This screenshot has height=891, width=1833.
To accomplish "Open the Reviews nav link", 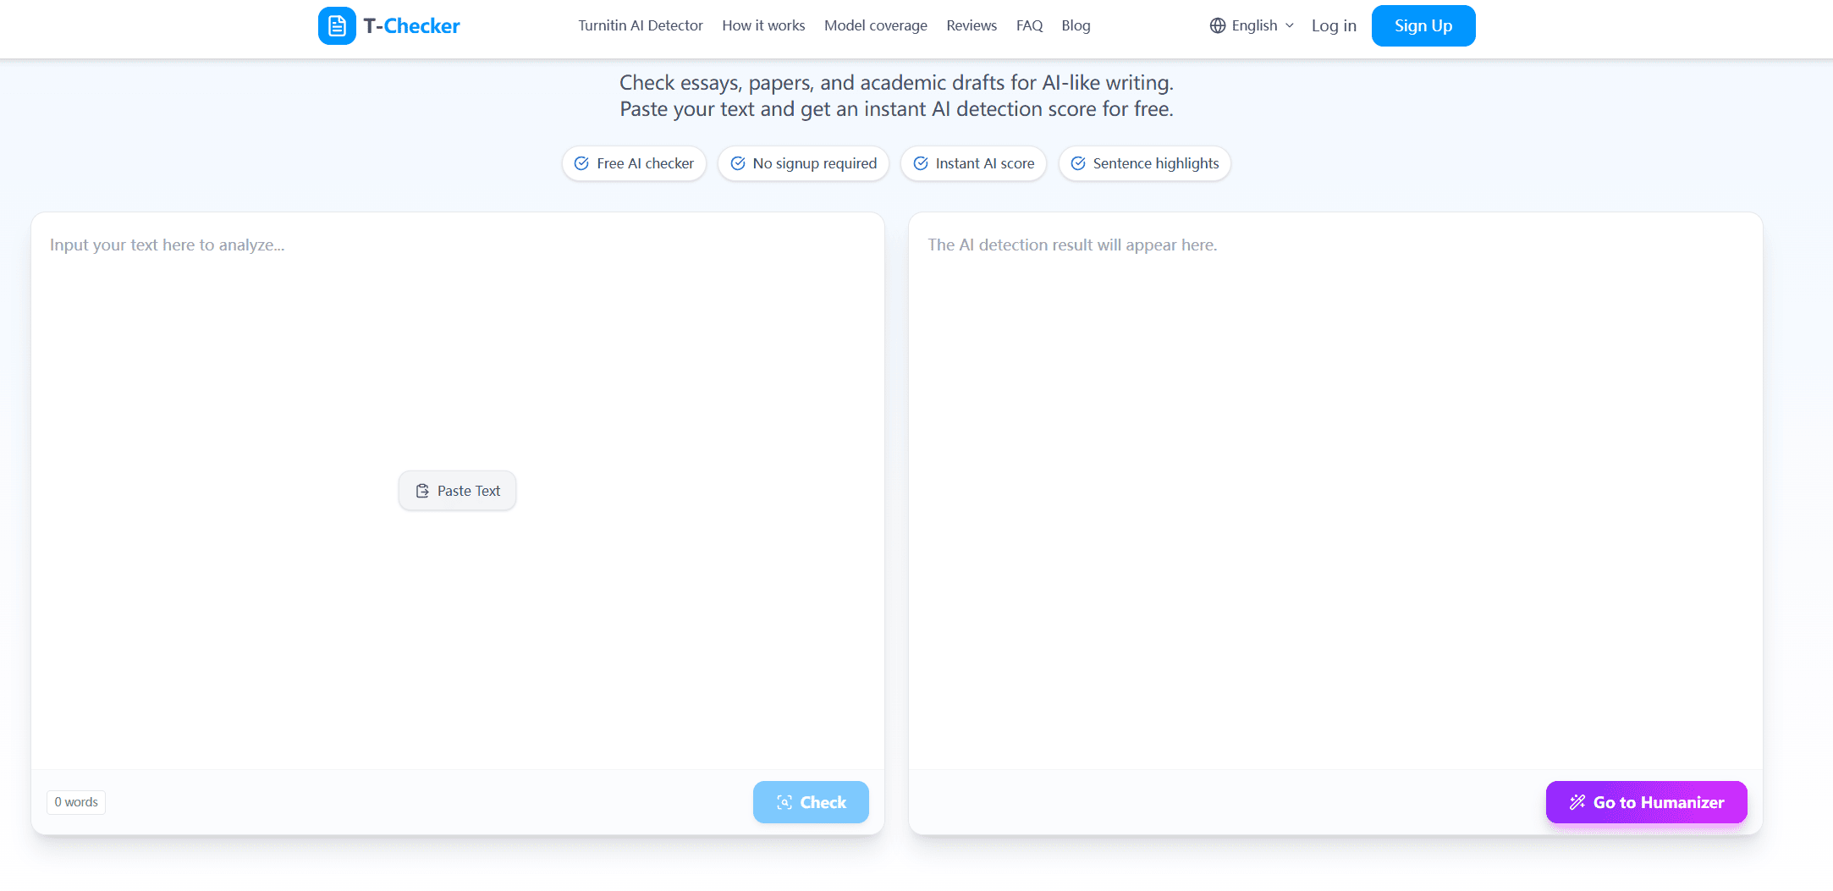I will (972, 25).
